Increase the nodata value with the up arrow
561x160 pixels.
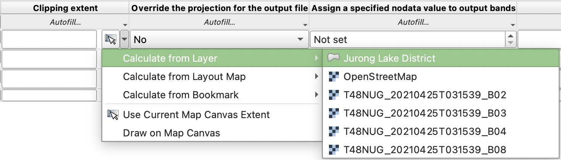pos(511,36)
